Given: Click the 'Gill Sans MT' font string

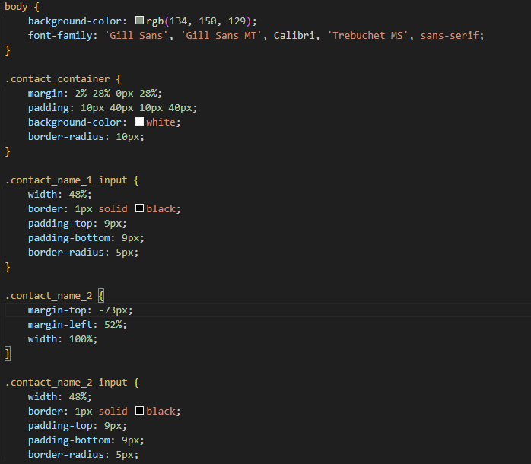Looking at the screenshot, I should [x=221, y=36].
